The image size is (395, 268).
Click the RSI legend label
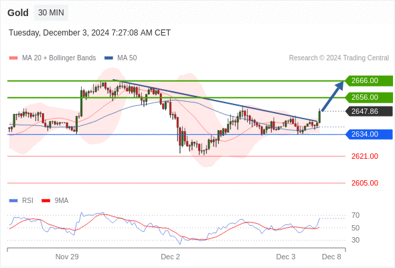pyautogui.click(x=27, y=201)
